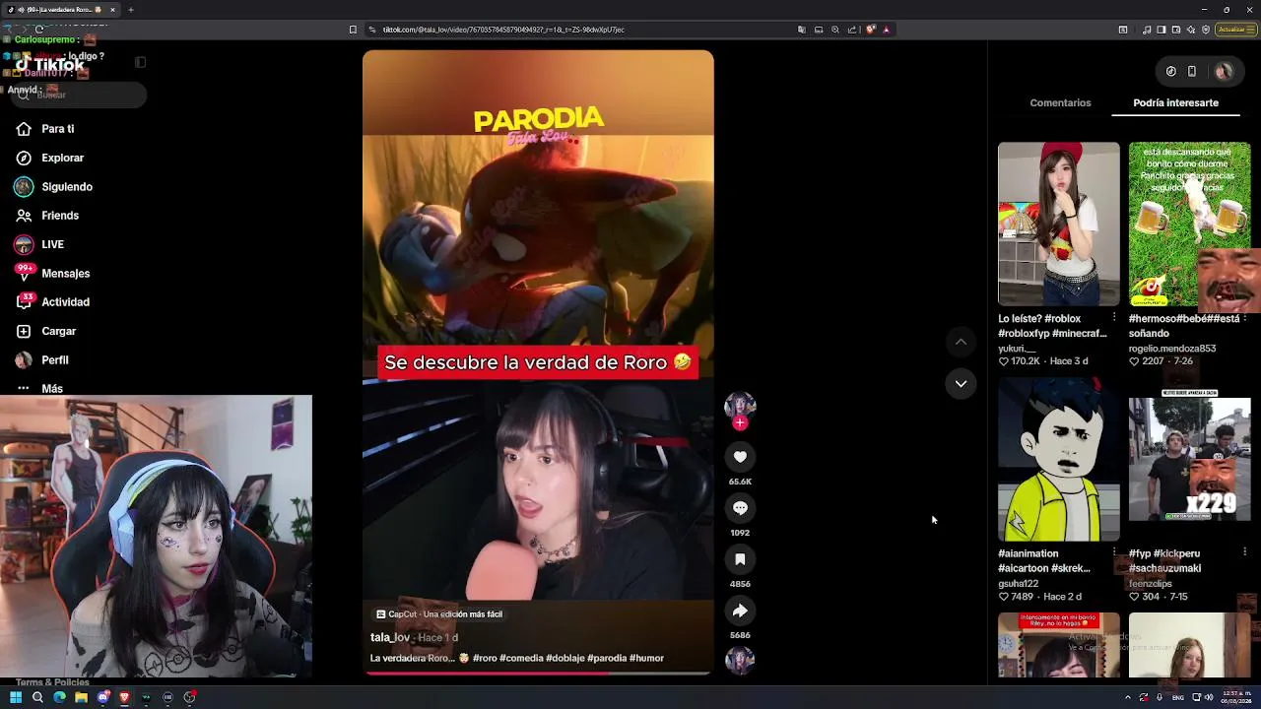Click the Actividad icon with 33 badge

click(x=24, y=301)
